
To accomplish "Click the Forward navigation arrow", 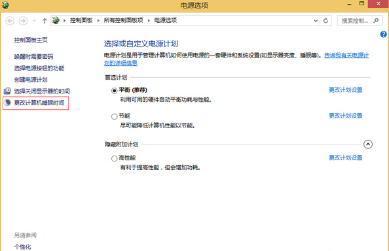I will 24,21.
